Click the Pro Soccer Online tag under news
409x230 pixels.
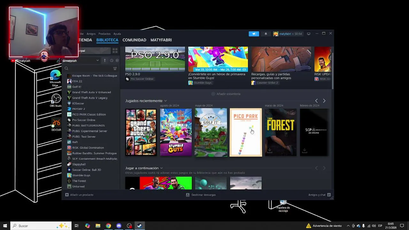click(x=139, y=79)
